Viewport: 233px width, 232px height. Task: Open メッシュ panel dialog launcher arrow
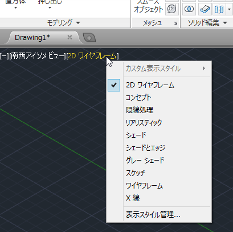[x=176, y=23]
